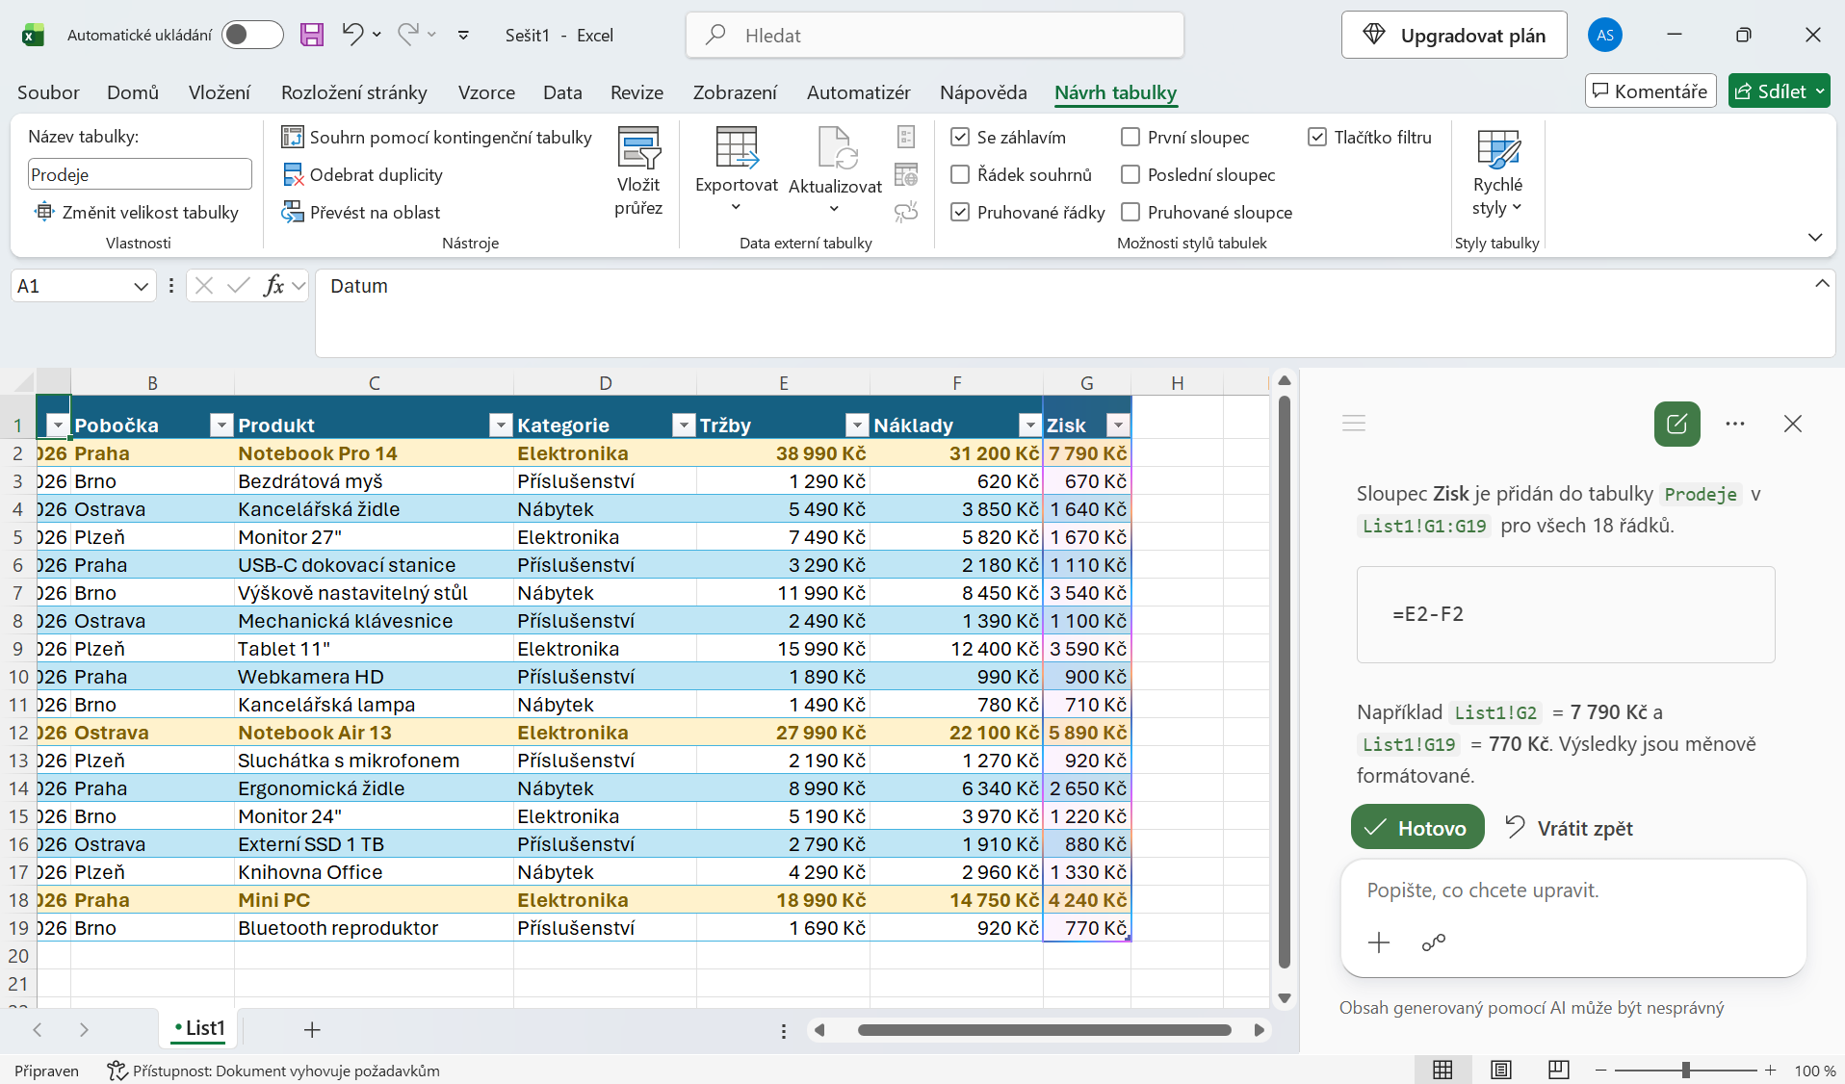Switch to Page Layout view in status bar
Screen dimensions: 1845x1084
[x=1500, y=1071]
